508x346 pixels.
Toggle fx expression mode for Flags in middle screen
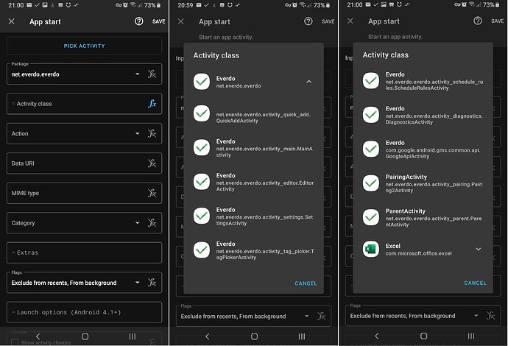point(322,316)
